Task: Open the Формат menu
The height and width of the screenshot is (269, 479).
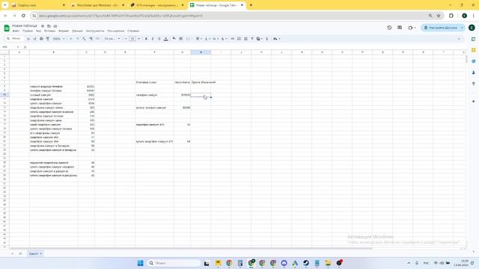Action: tap(64, 31)
